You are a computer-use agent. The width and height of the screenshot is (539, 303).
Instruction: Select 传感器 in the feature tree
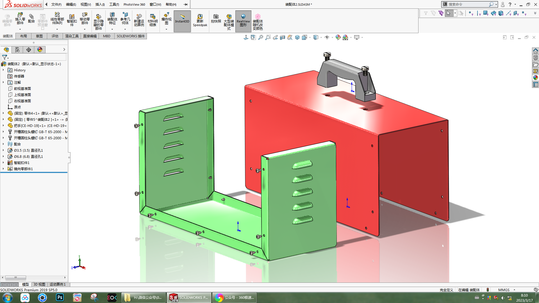click(x=19, y=76)
